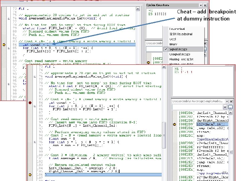
Task: Click the Disassembly listing scrollbar thumb
Action: tap(231, 152)
